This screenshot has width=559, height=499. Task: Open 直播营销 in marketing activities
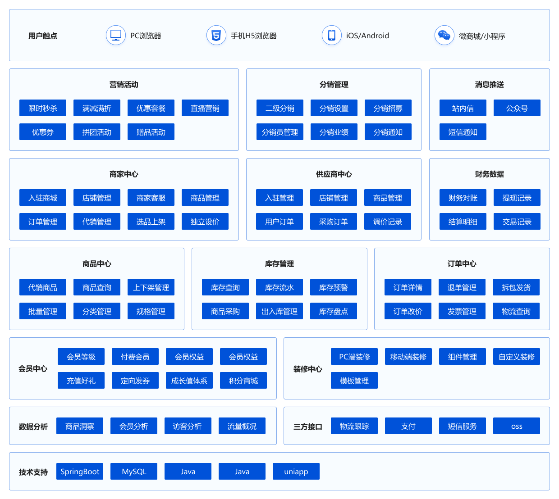pyautogui.click(x=205, y=108)
